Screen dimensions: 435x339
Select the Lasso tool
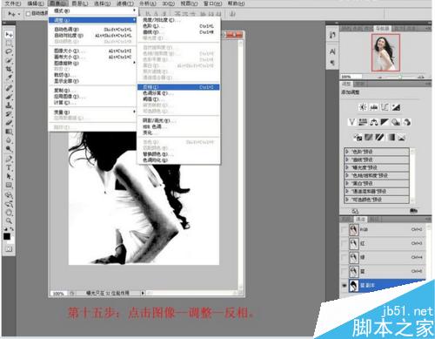click(9, 52)
